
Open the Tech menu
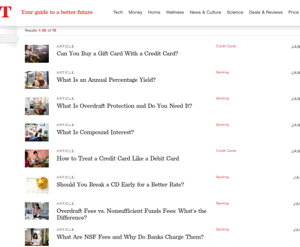pyautogui.click(x=118, y=12)
